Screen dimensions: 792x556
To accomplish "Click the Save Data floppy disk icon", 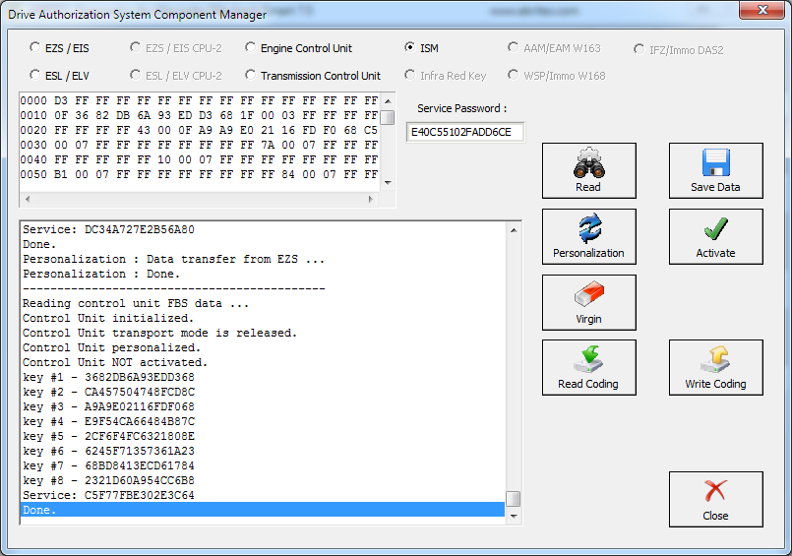I will pos(715,162).
